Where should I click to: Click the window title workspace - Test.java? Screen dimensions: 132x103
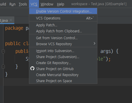[x=99, y=4]
